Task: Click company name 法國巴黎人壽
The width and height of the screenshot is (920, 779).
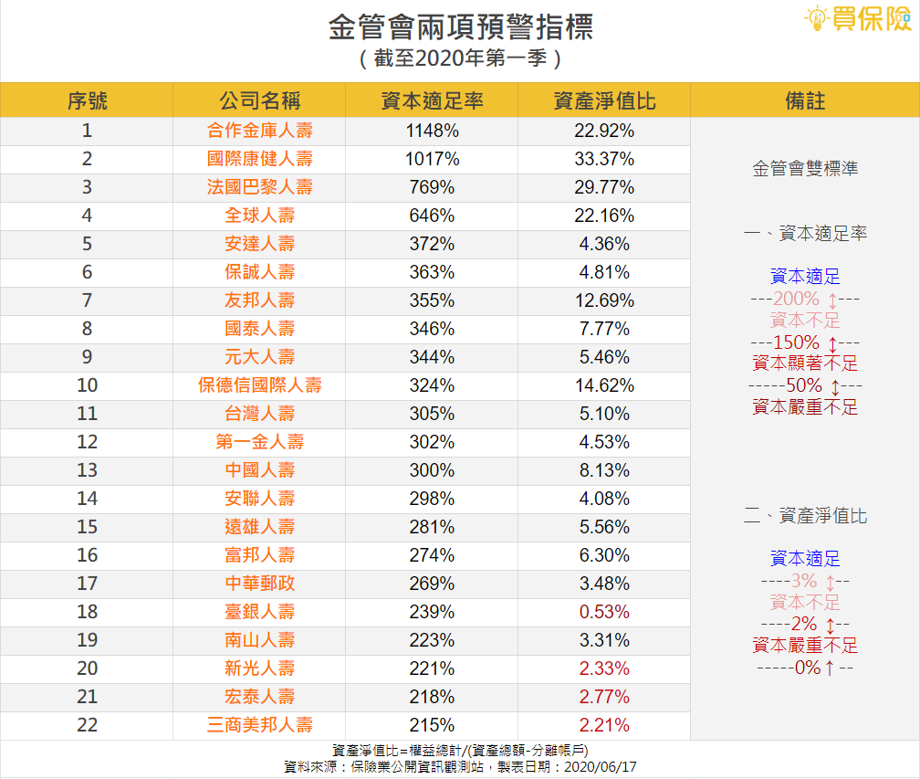Action: coord(259,186)
